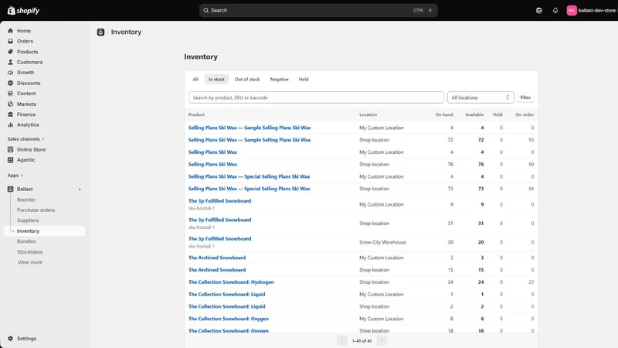Click the on order value 93

click(x=531, y=140)
